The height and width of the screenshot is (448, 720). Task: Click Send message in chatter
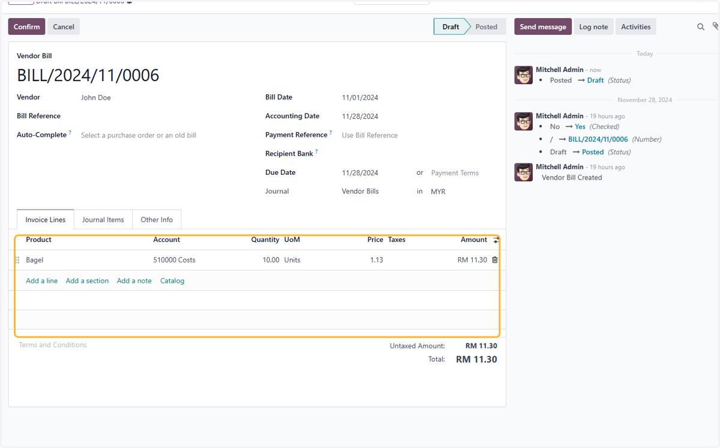(x=543, y=27)
